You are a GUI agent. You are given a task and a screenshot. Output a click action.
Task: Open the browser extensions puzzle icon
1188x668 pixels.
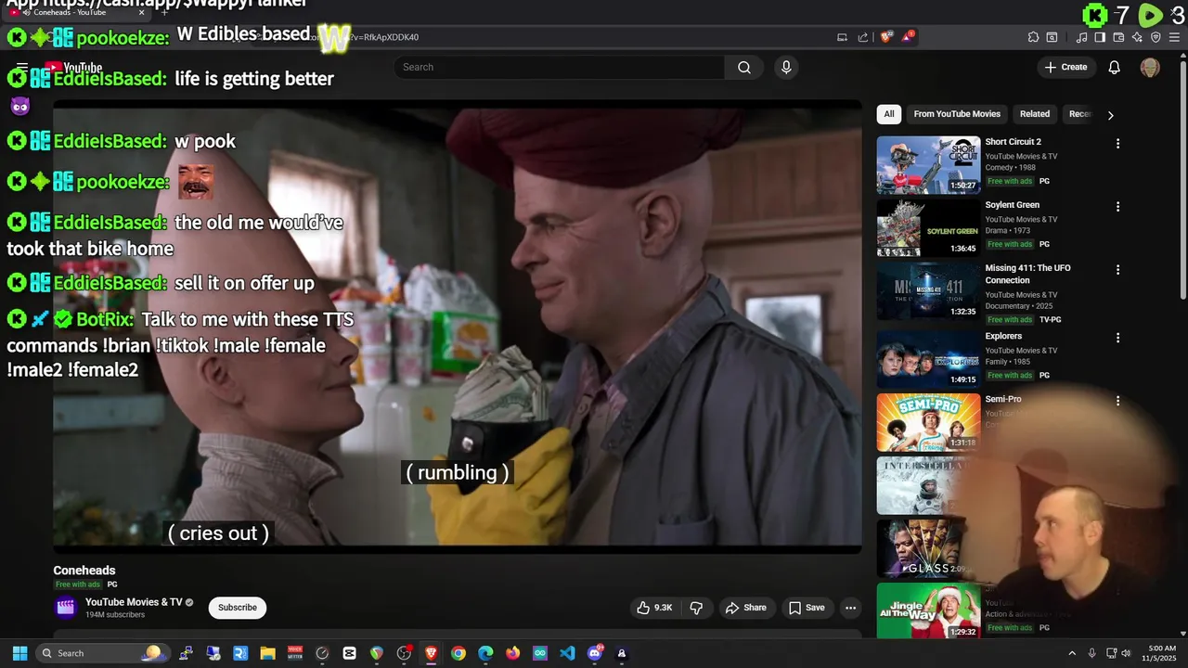[1033, 37]
